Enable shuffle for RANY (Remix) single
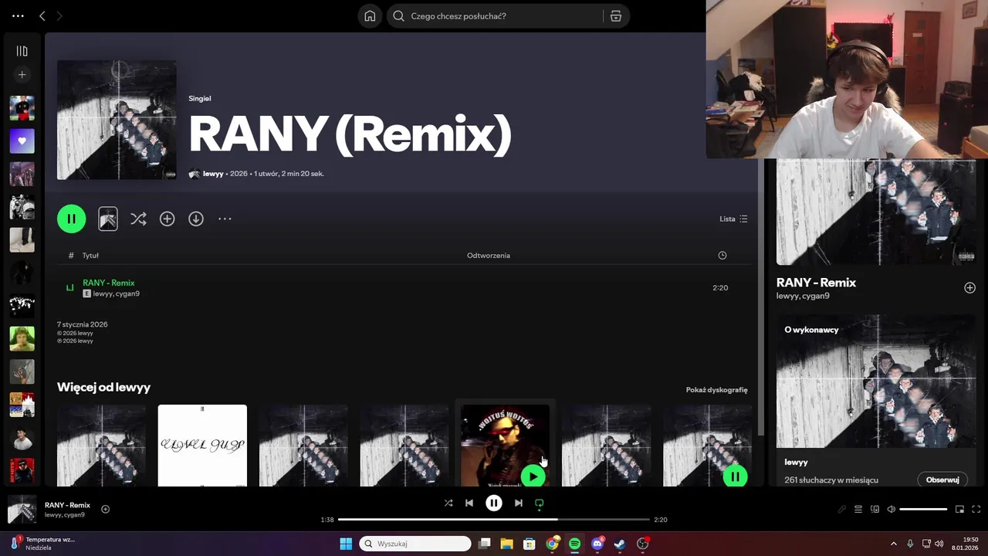The image size is (988, 556). [x=138, y=219]
